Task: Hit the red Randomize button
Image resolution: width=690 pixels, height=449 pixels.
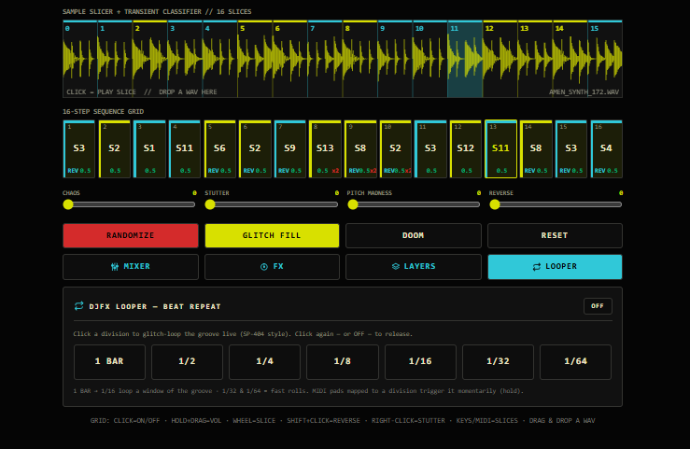Action: 131,235
